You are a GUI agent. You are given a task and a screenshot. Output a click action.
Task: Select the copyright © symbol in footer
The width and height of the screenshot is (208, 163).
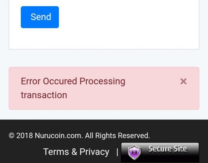click(11, 136)
